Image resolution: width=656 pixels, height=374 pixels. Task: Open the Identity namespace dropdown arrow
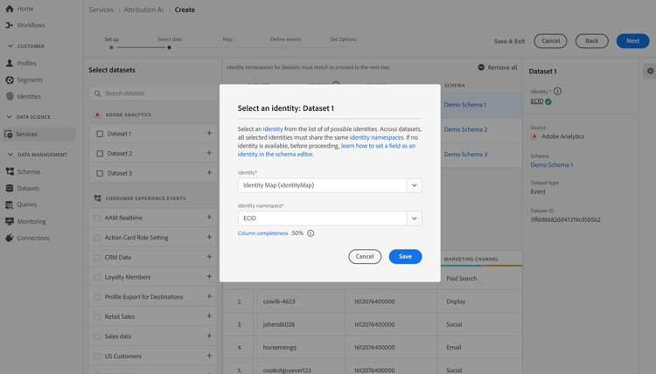pyautogui.click(x=415, y=218)
